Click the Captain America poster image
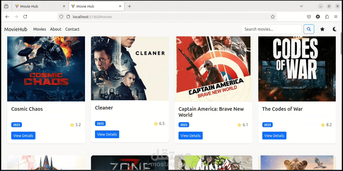343x171 pixels. (x=213, y=69)
